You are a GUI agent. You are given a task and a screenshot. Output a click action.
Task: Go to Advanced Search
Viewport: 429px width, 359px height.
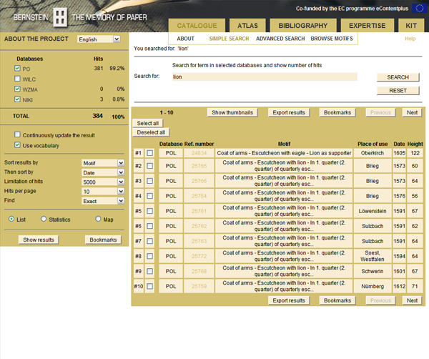280,39
